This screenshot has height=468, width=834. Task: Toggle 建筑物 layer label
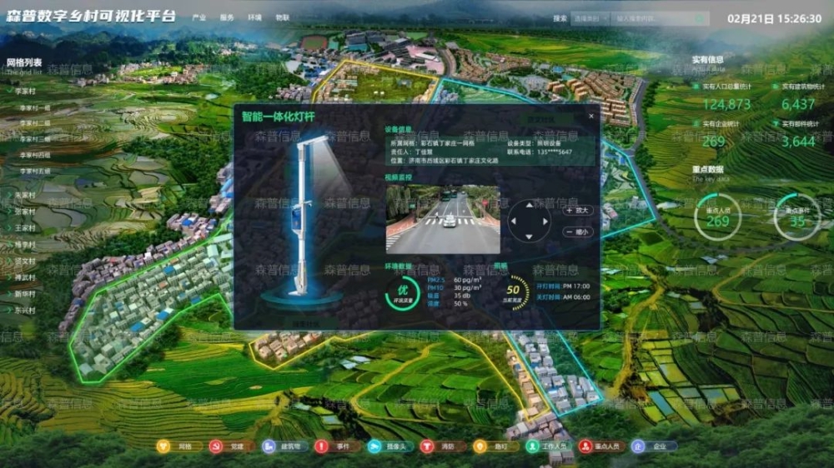291,446
